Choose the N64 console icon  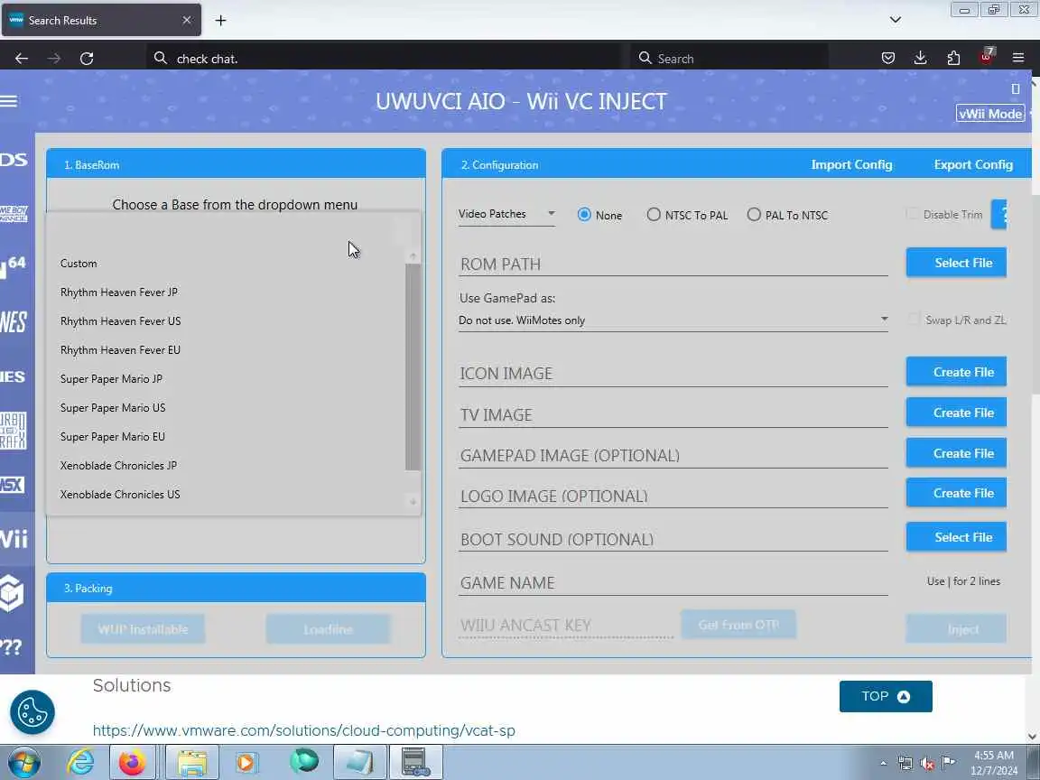[14, 266]
